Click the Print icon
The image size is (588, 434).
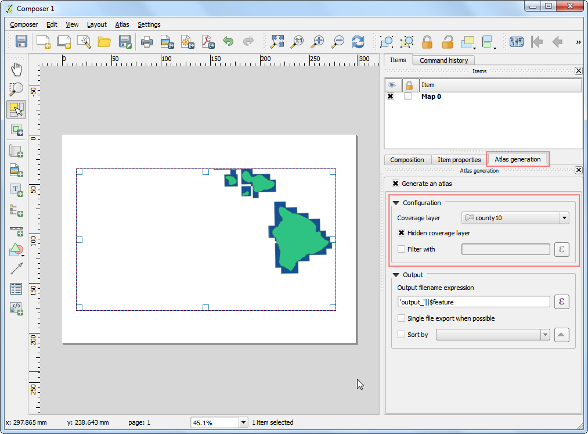click(x=147, y=41)
